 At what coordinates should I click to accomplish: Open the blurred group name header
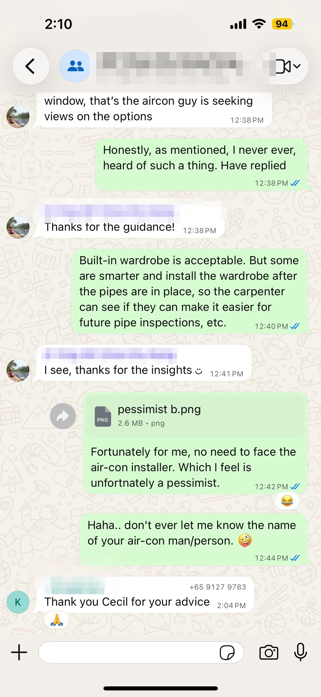[180, 66]
